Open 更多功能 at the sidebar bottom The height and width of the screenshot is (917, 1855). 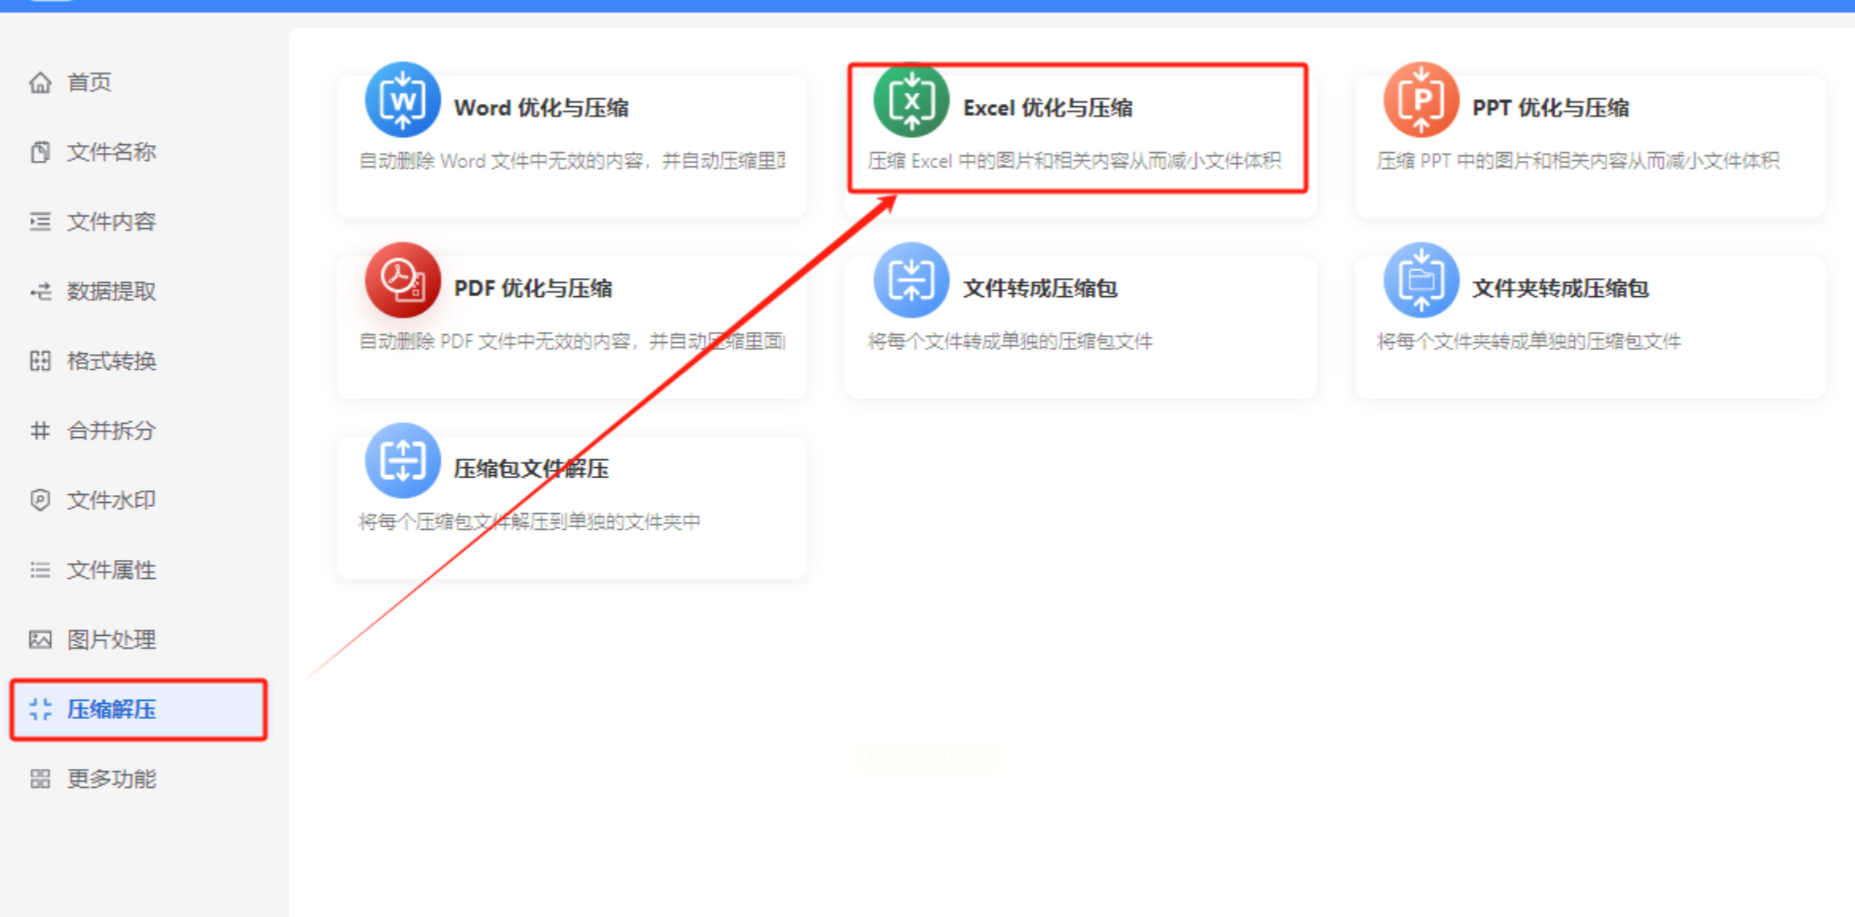tap(111, 779)
